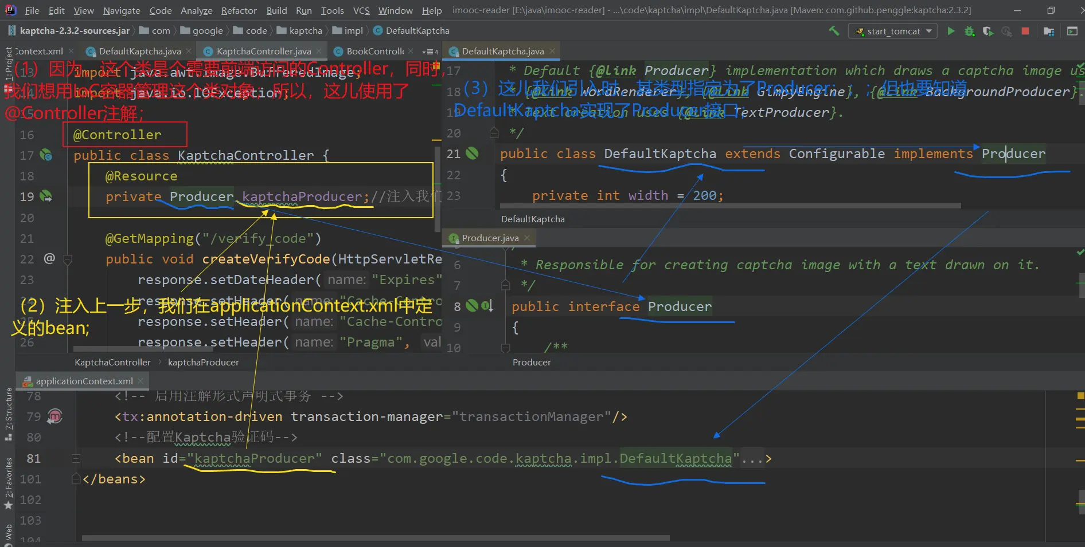Click the green Run button
Viewport: 1085px width, 547px height.
click(951, 32)
